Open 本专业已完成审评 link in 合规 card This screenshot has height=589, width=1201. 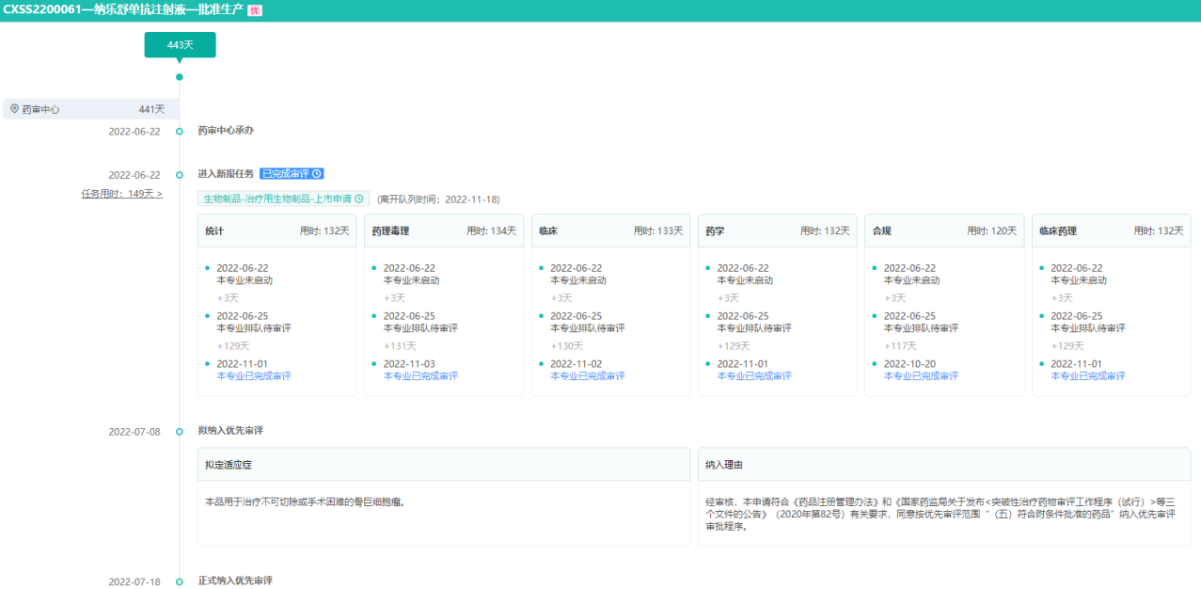click(921, 376)
